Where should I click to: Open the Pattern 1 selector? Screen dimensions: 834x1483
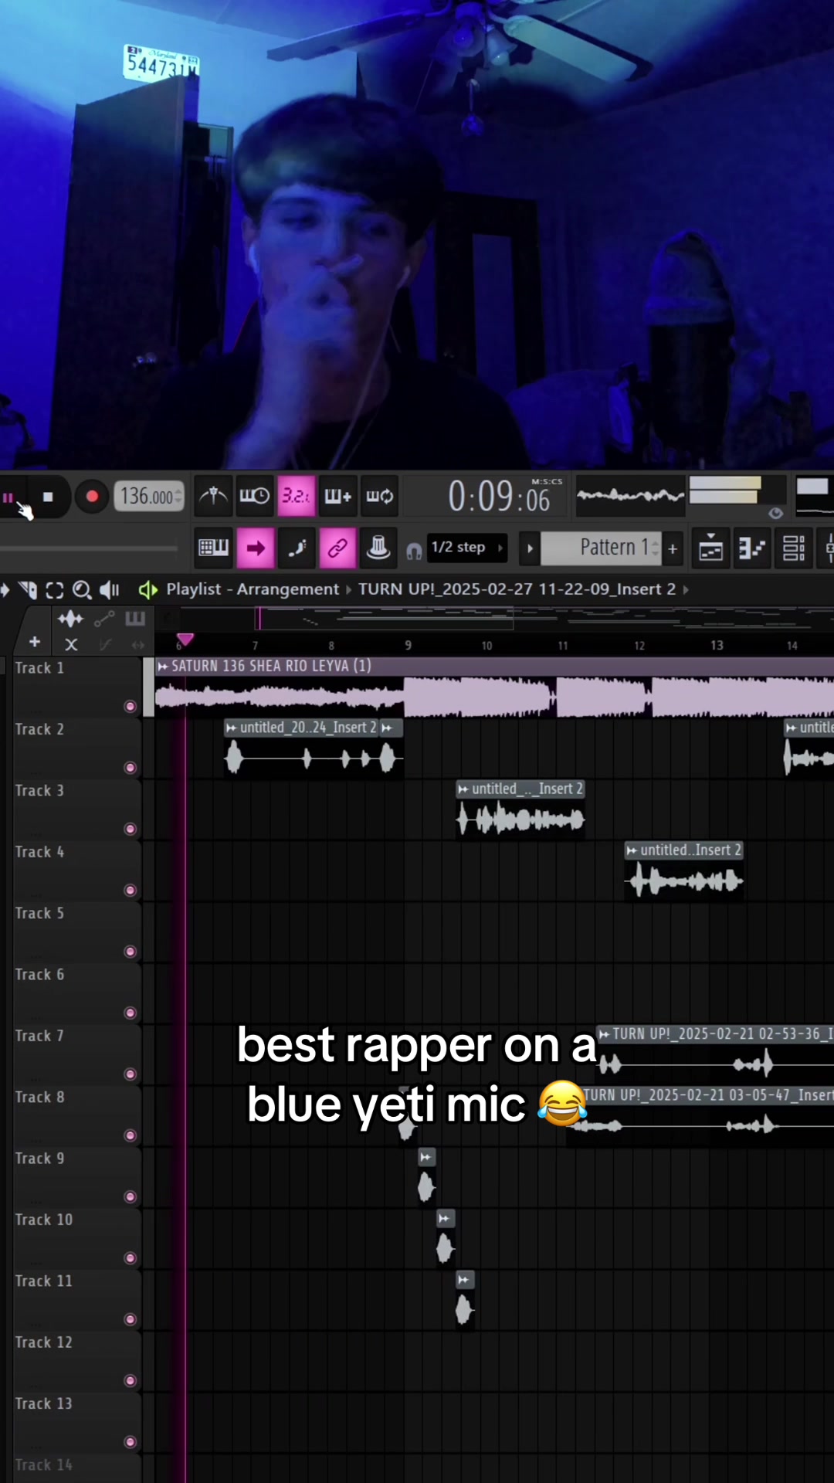click(x=599, y=548)
